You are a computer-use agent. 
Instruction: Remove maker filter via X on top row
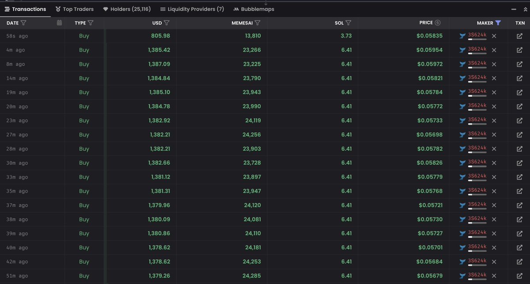point(494,36)
